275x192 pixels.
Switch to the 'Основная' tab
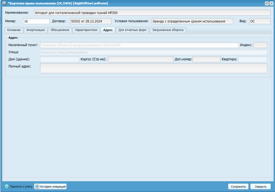point(14,30)
